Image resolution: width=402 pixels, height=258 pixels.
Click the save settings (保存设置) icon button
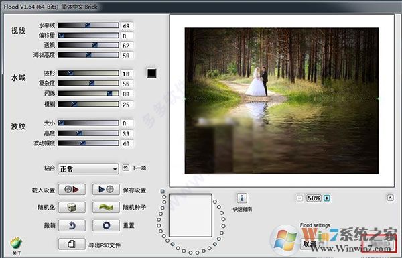tap(106, 190)
